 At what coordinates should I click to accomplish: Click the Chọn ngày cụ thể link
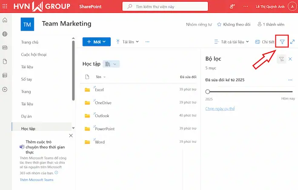[220, 109]
